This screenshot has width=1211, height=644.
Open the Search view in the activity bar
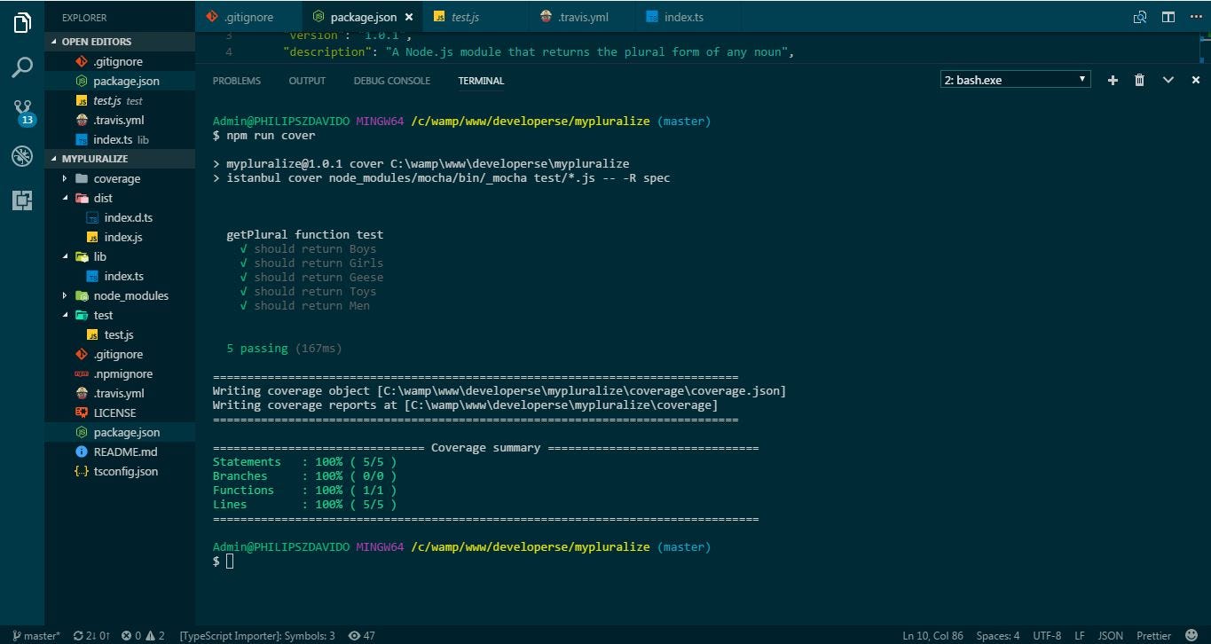(22, 67)
